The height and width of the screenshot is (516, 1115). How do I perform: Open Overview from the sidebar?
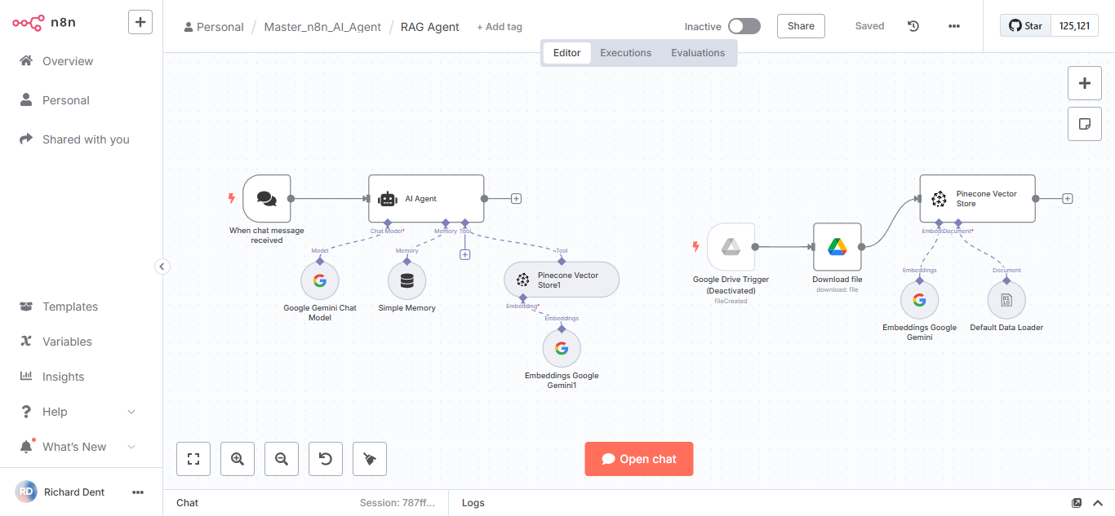(68, 61)
